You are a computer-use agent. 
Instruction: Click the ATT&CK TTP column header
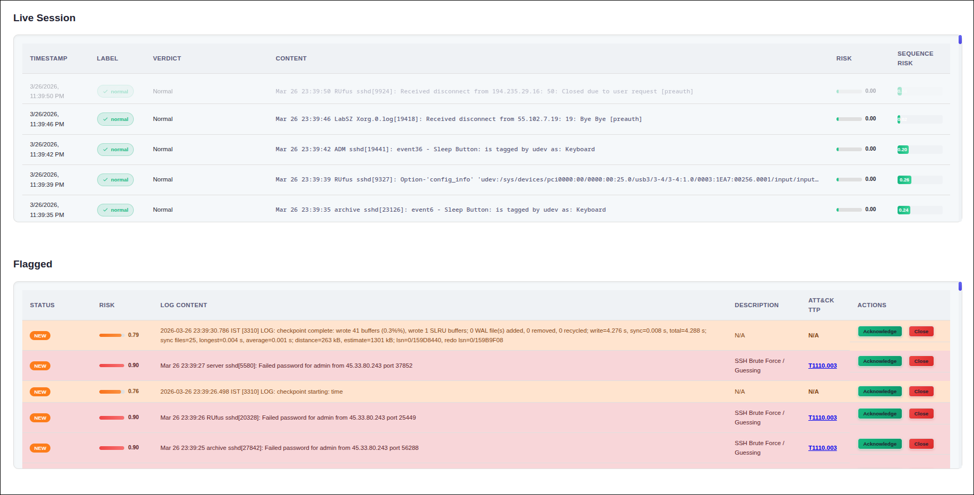click(x=821, y=305)
